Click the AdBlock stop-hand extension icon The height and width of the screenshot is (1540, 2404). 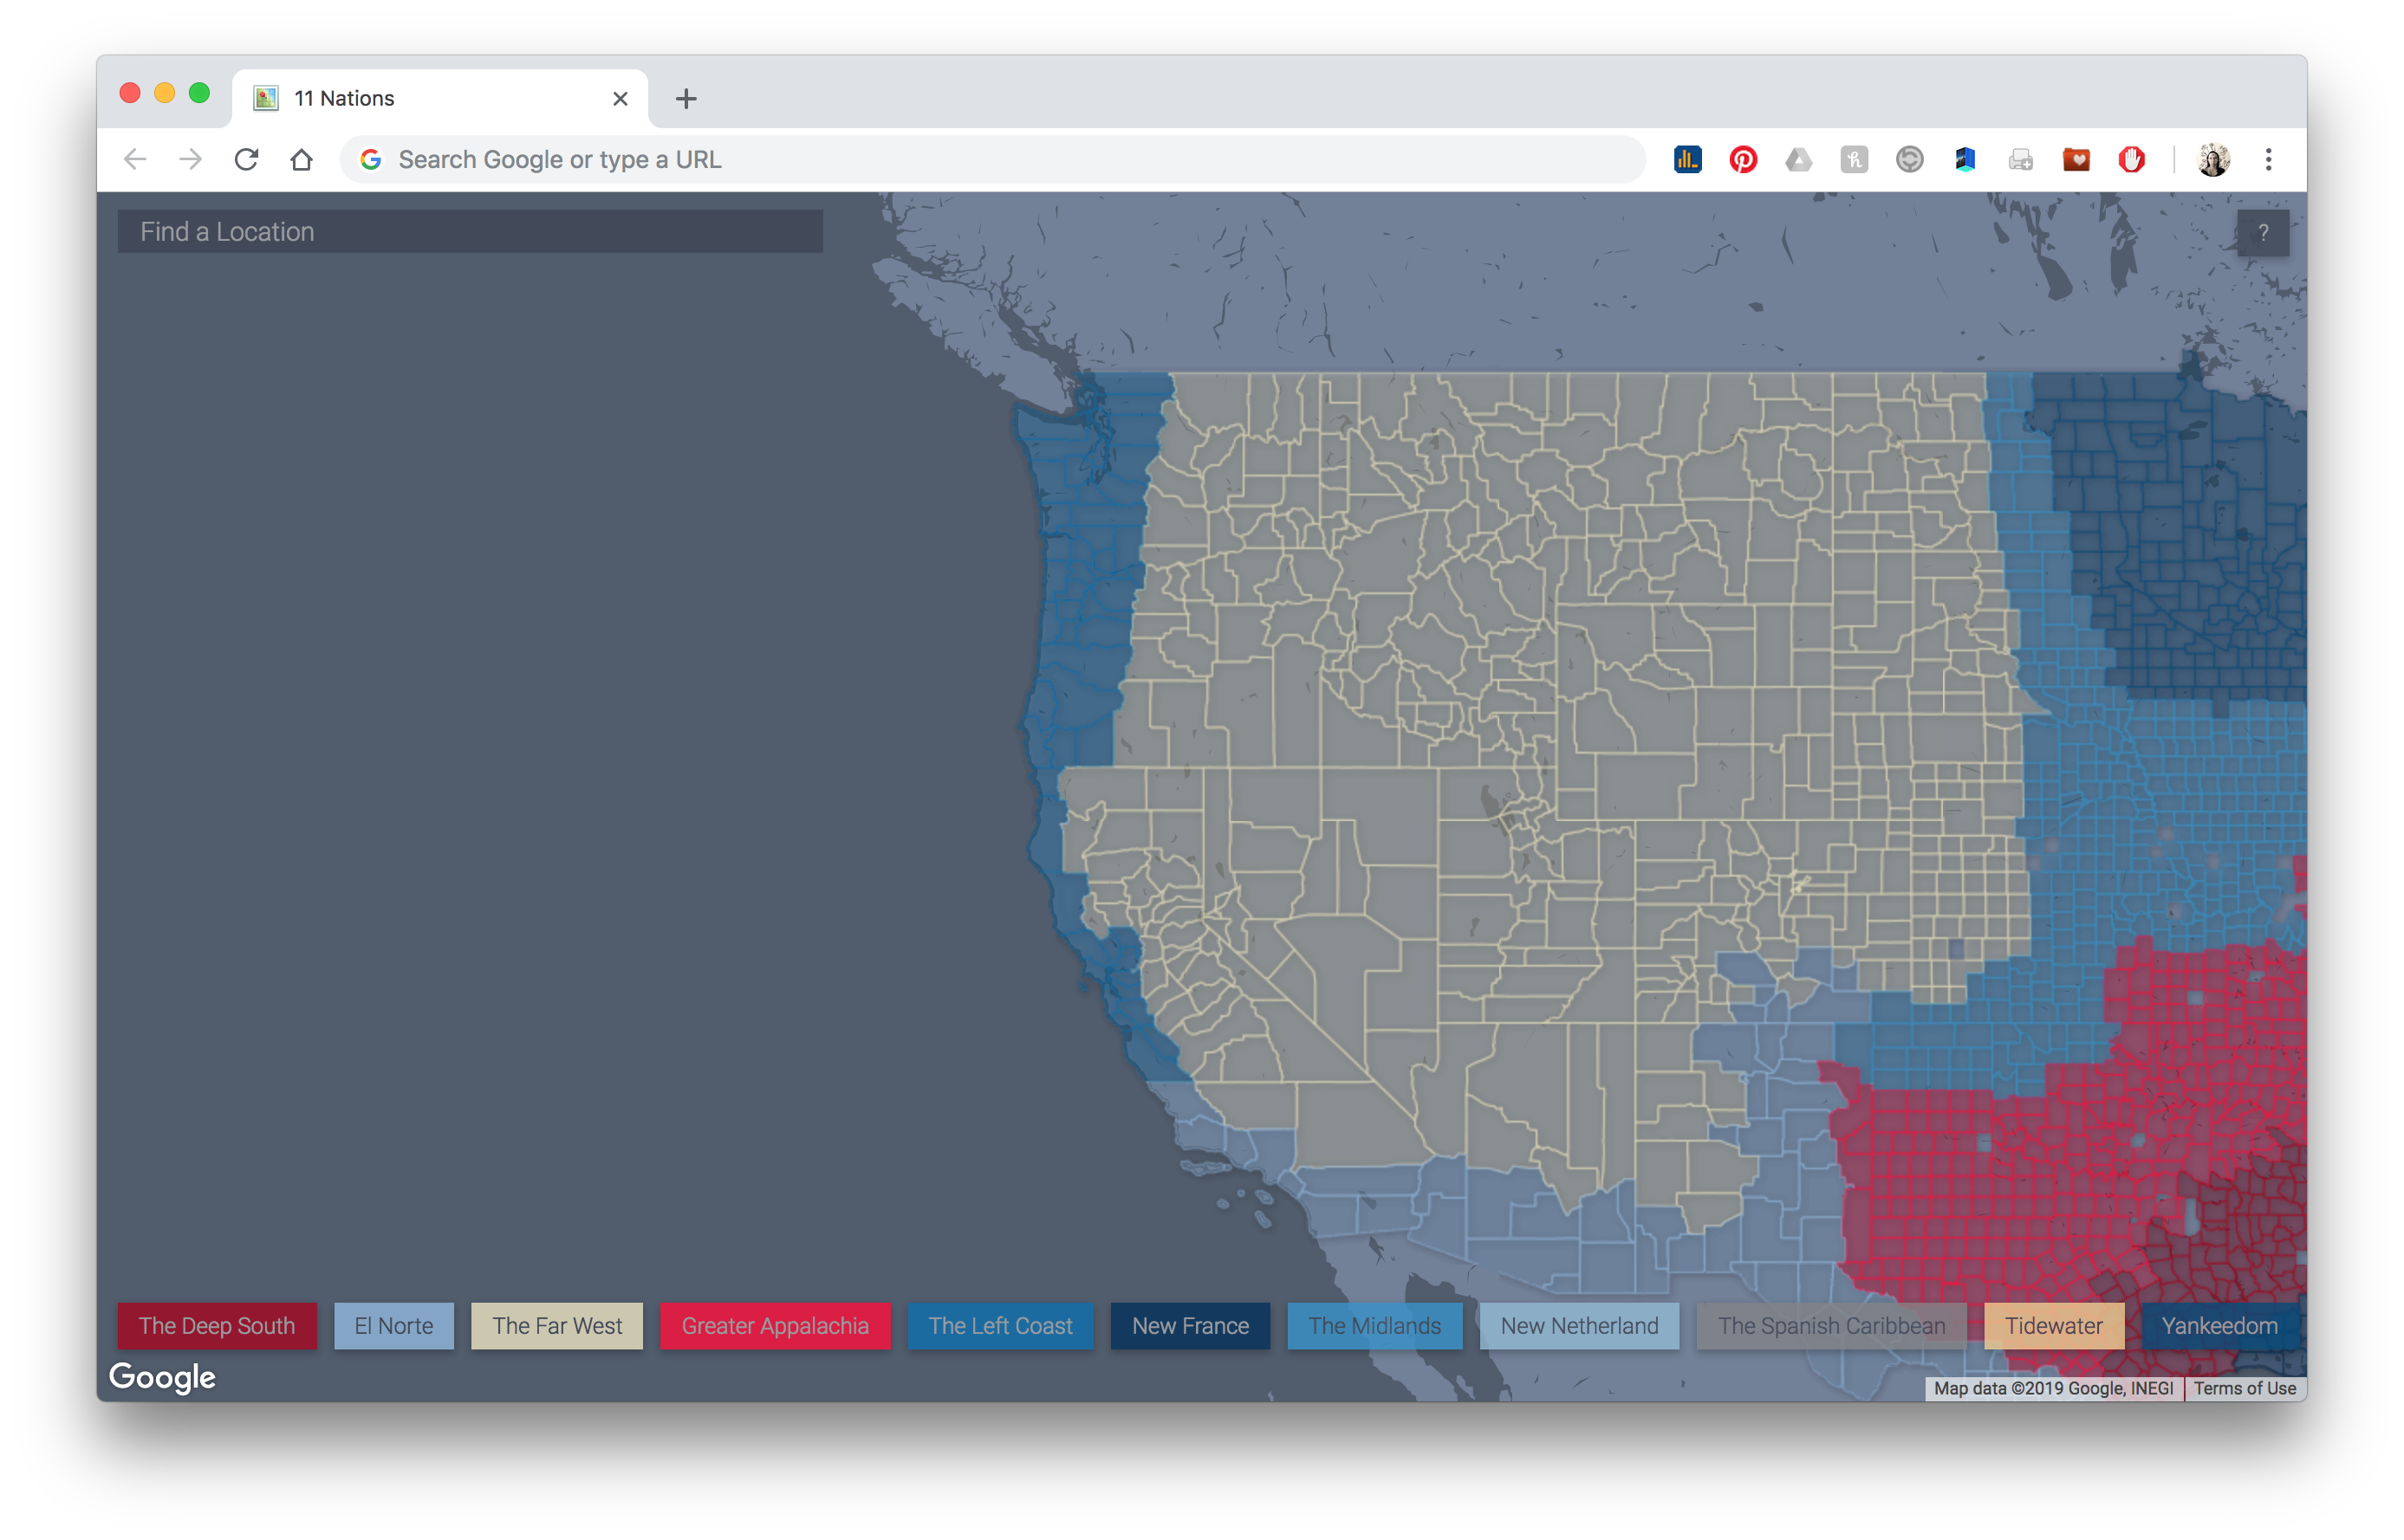tap(2131, 160)
